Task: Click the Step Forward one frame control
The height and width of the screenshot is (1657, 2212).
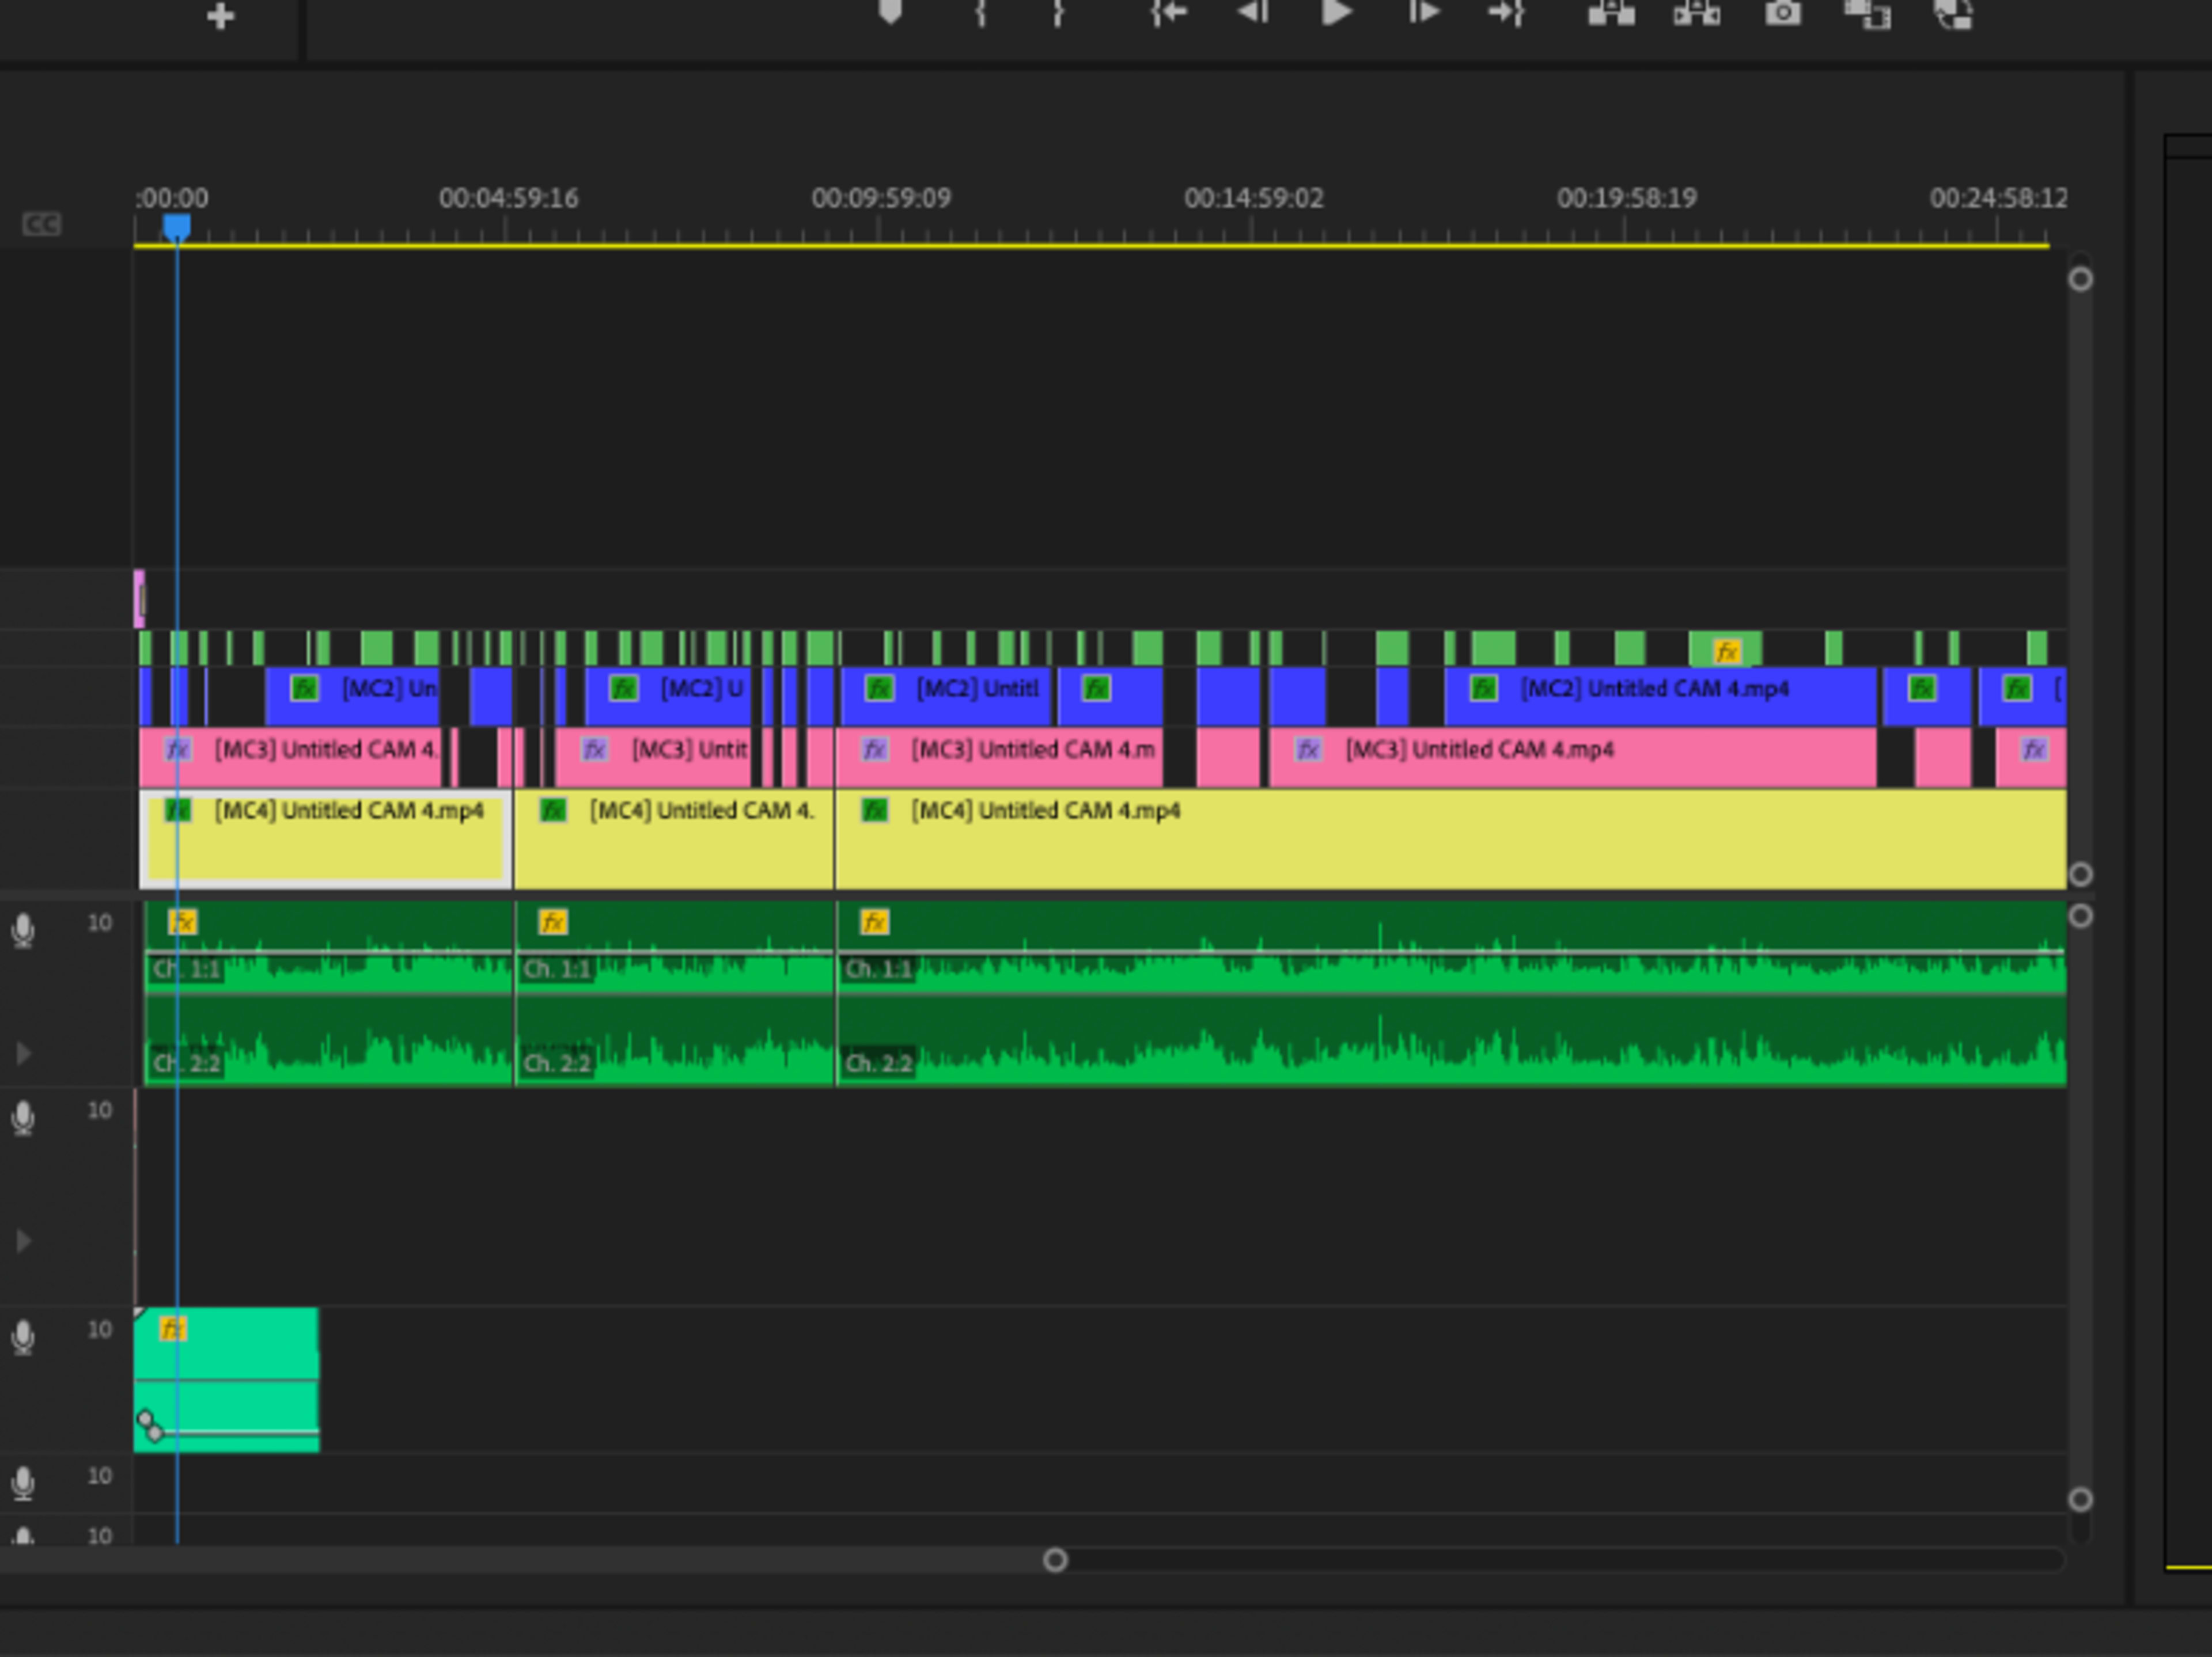Action: point(1425,14)
